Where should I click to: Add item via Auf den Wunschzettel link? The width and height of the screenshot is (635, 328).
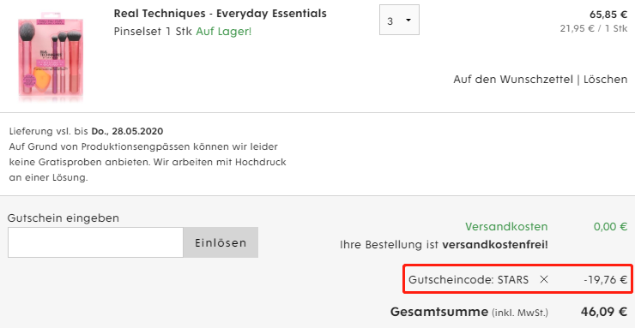513,79
